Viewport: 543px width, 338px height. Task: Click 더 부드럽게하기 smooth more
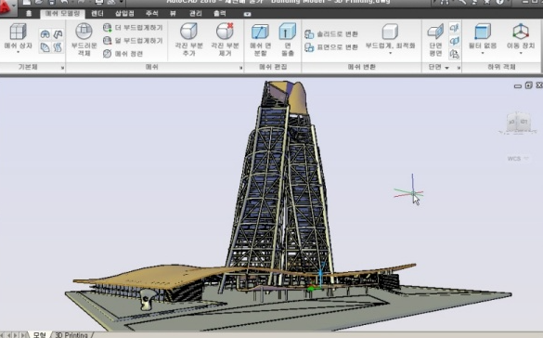[x=133, y=27]
